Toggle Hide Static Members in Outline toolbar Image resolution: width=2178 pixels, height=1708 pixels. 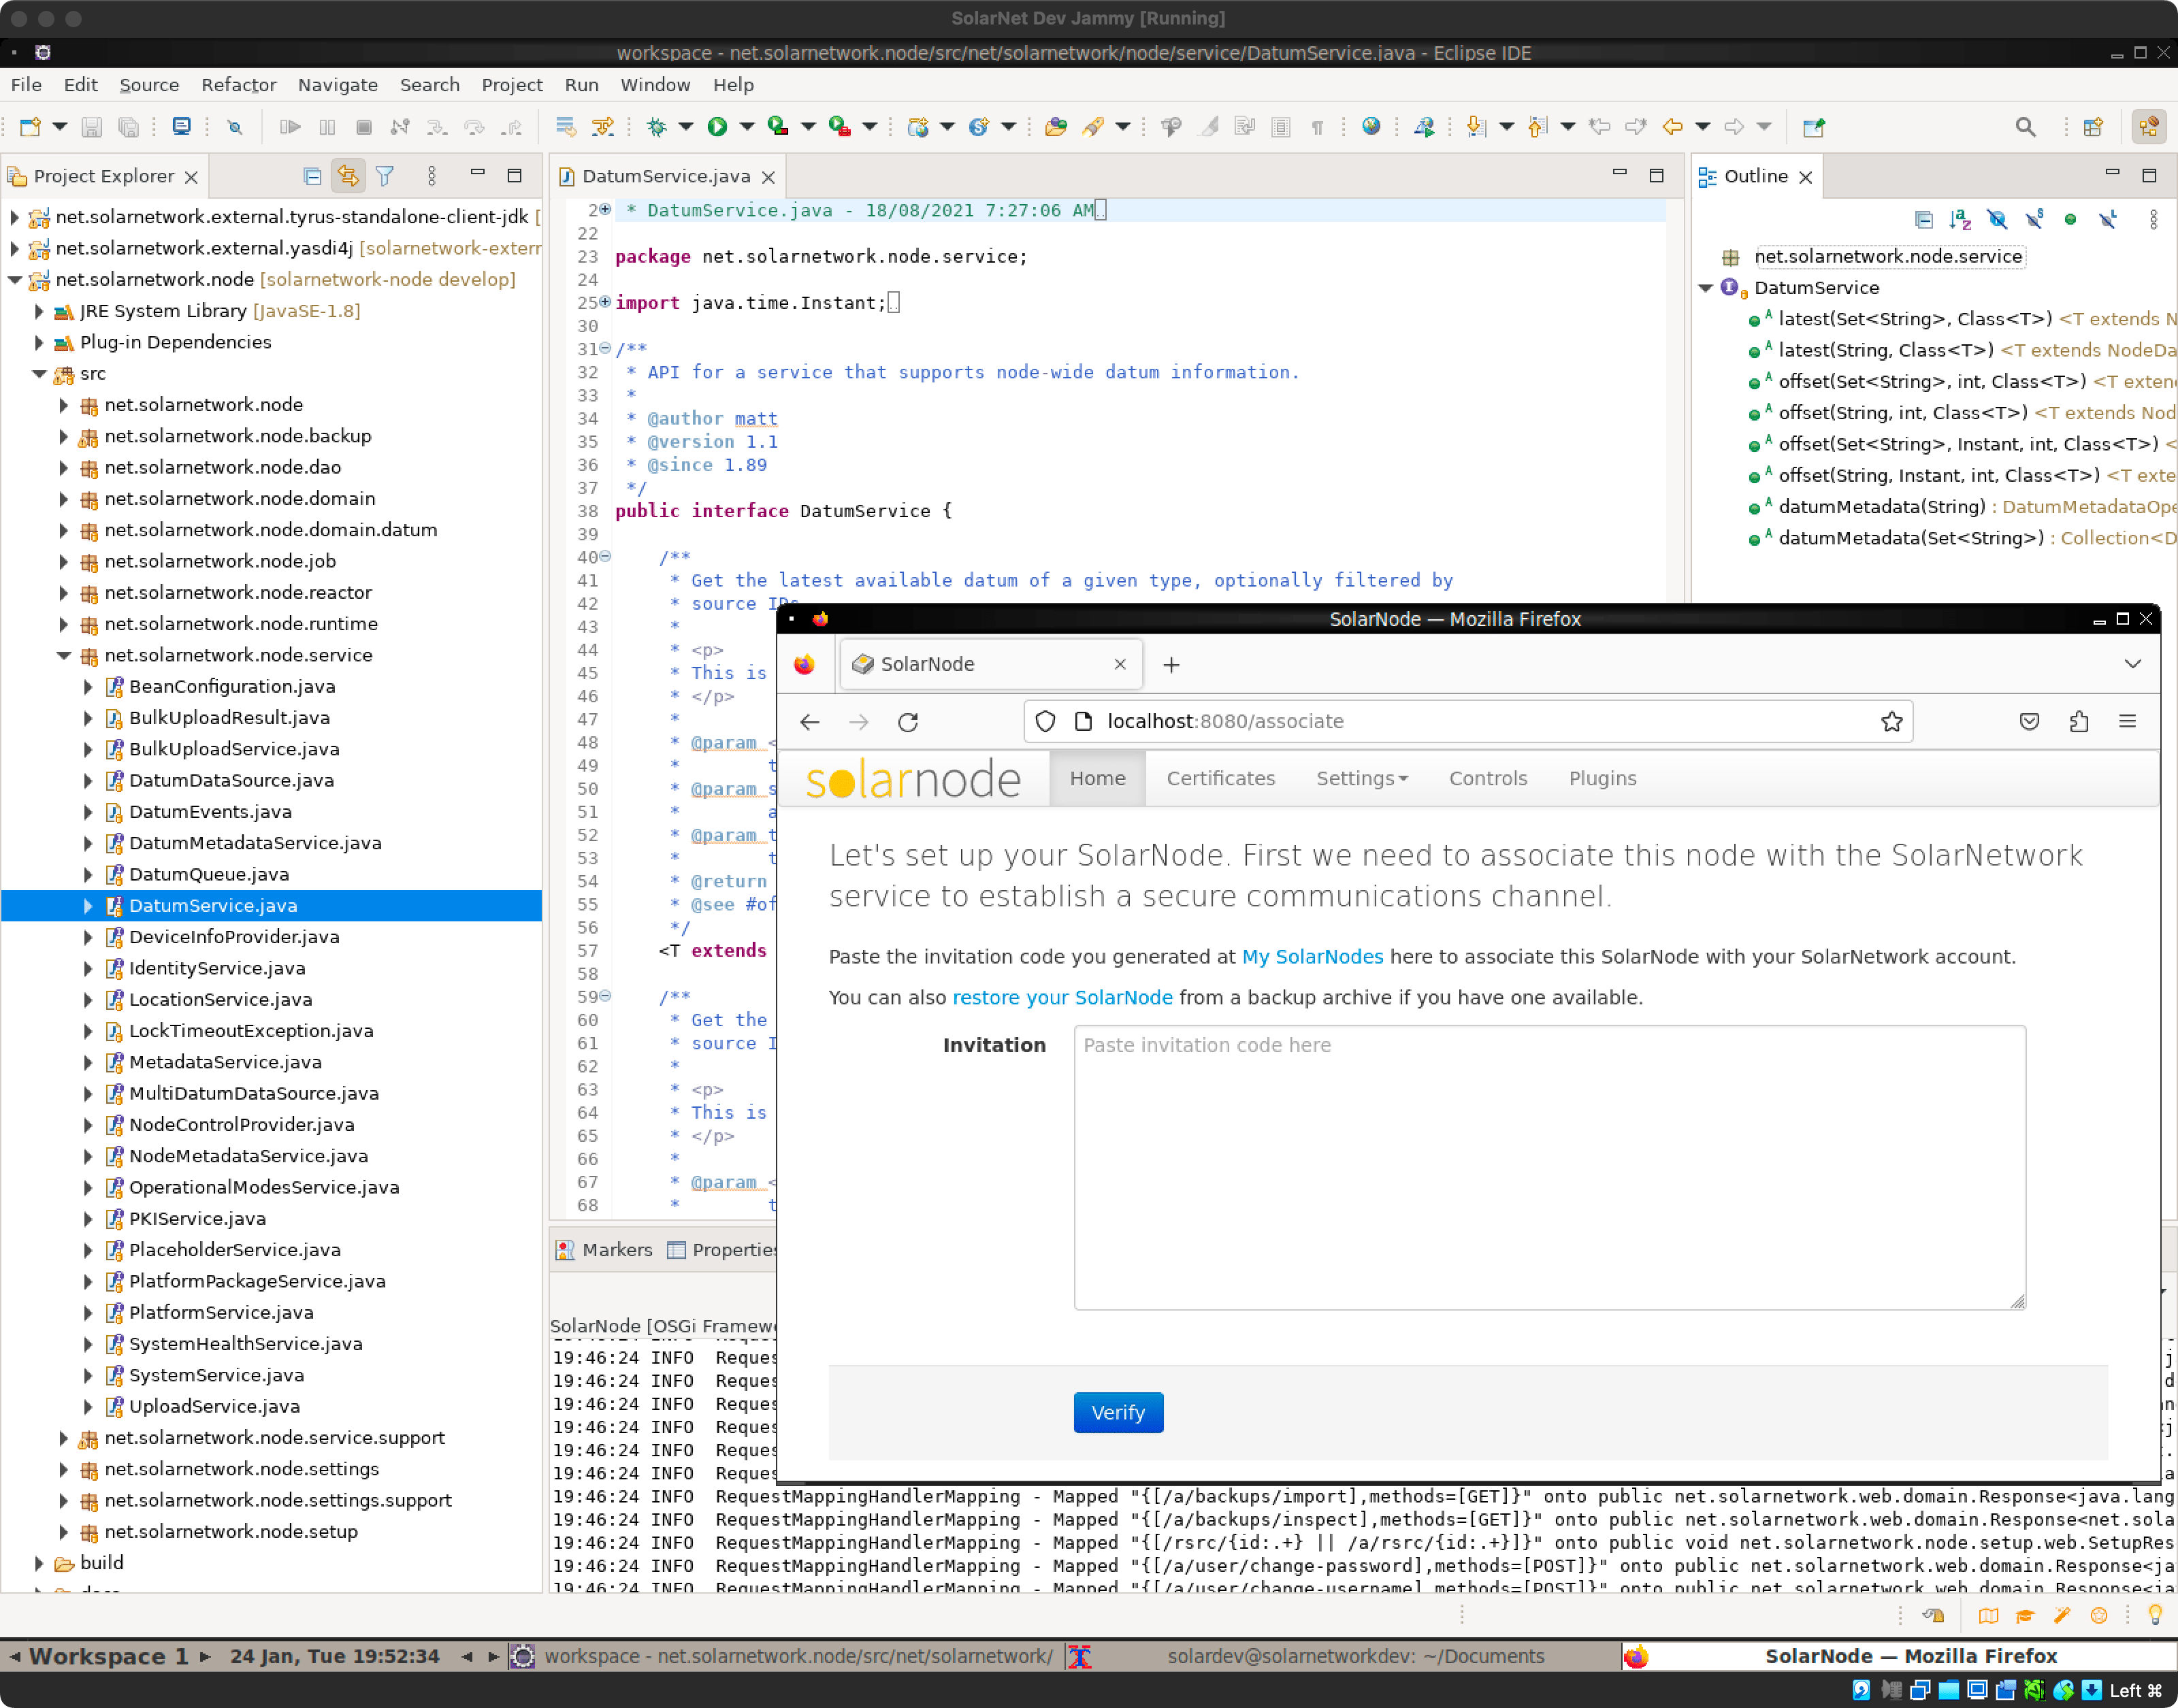coord(2034,219)
